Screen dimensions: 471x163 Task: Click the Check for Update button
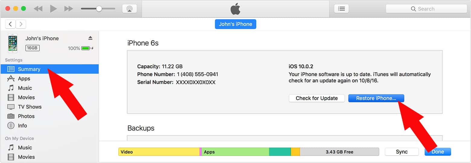click(316, 98)
